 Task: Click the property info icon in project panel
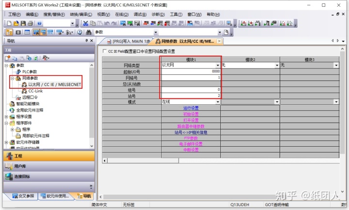coord(29,58)
